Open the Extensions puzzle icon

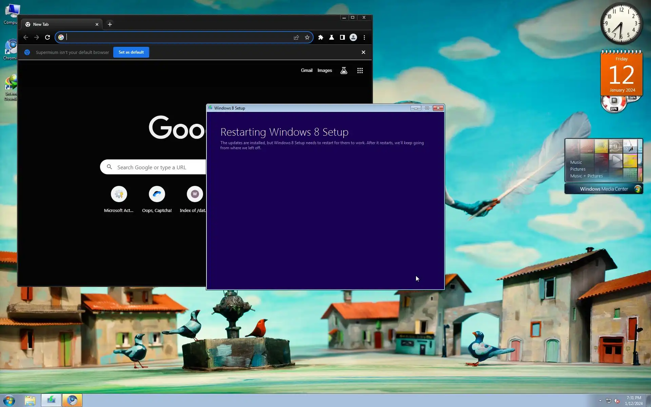pos(321,37)
